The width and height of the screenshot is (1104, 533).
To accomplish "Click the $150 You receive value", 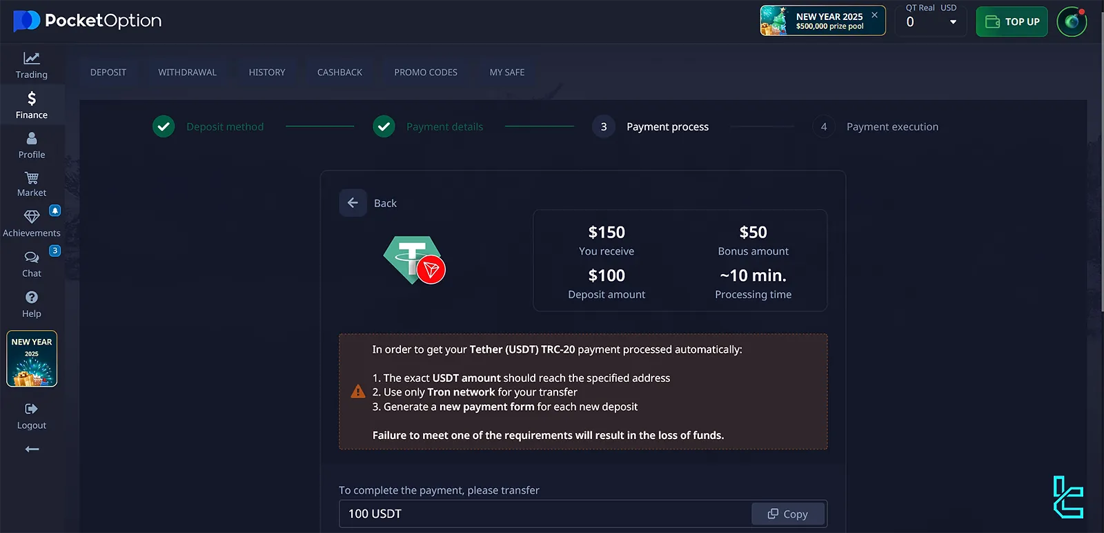I will pyautogui.click(x=607, y=233).
